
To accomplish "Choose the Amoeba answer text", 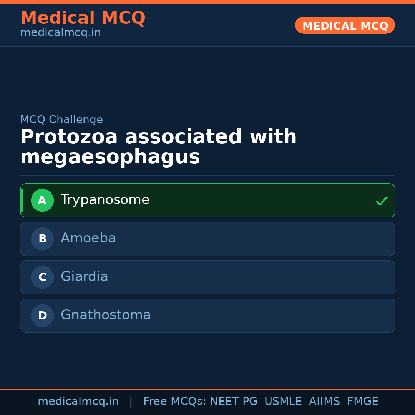I will coord(88,238).
